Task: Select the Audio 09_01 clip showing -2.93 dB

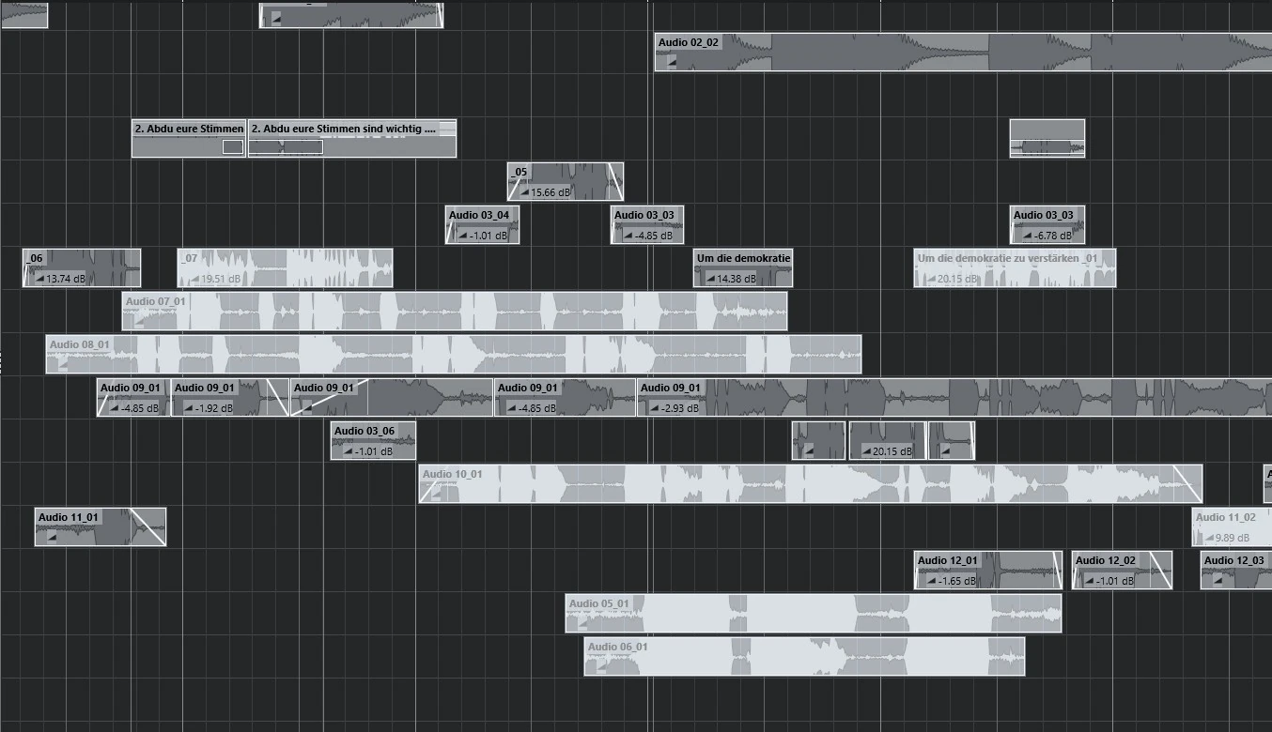Action: pos(954,398)
